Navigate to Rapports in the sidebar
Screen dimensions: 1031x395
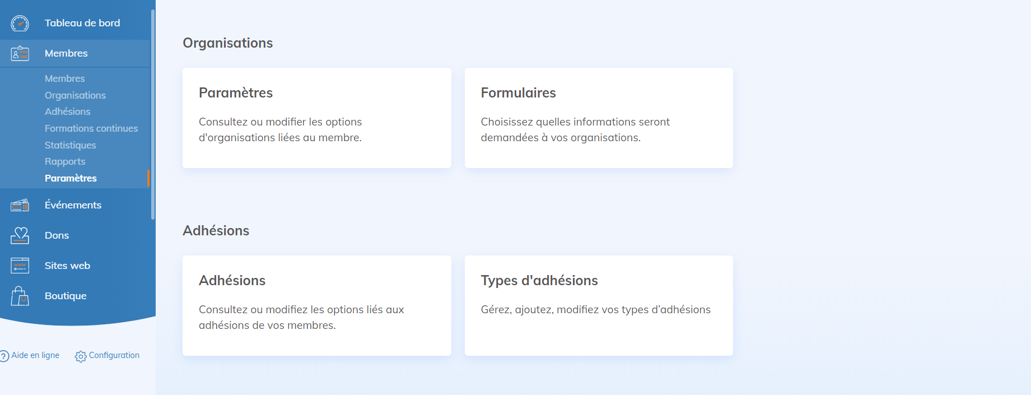pos(65,161)
